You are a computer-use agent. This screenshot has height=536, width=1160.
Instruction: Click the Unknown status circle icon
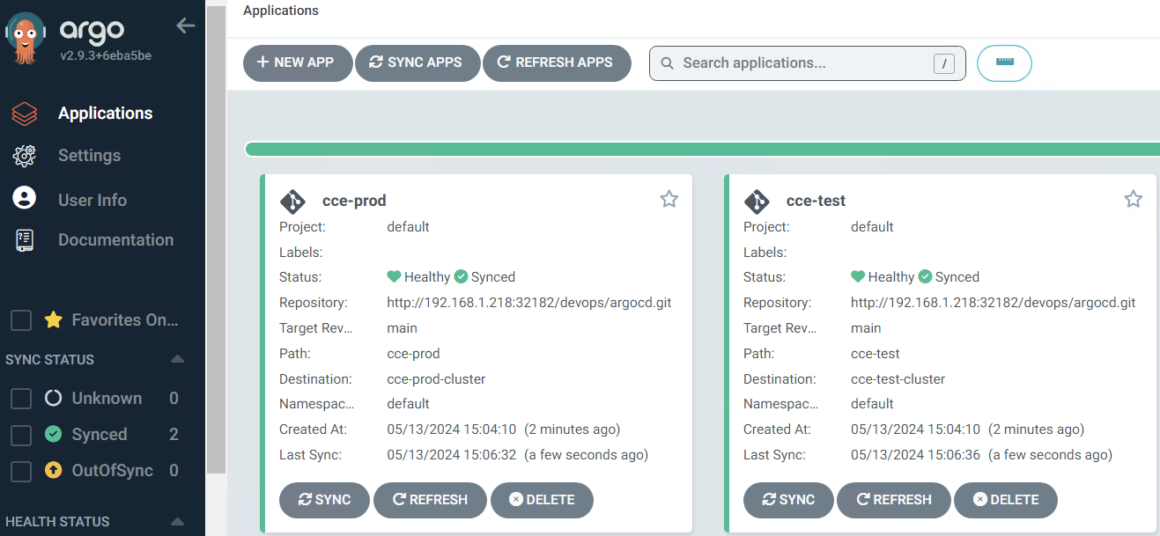(53, 399)
